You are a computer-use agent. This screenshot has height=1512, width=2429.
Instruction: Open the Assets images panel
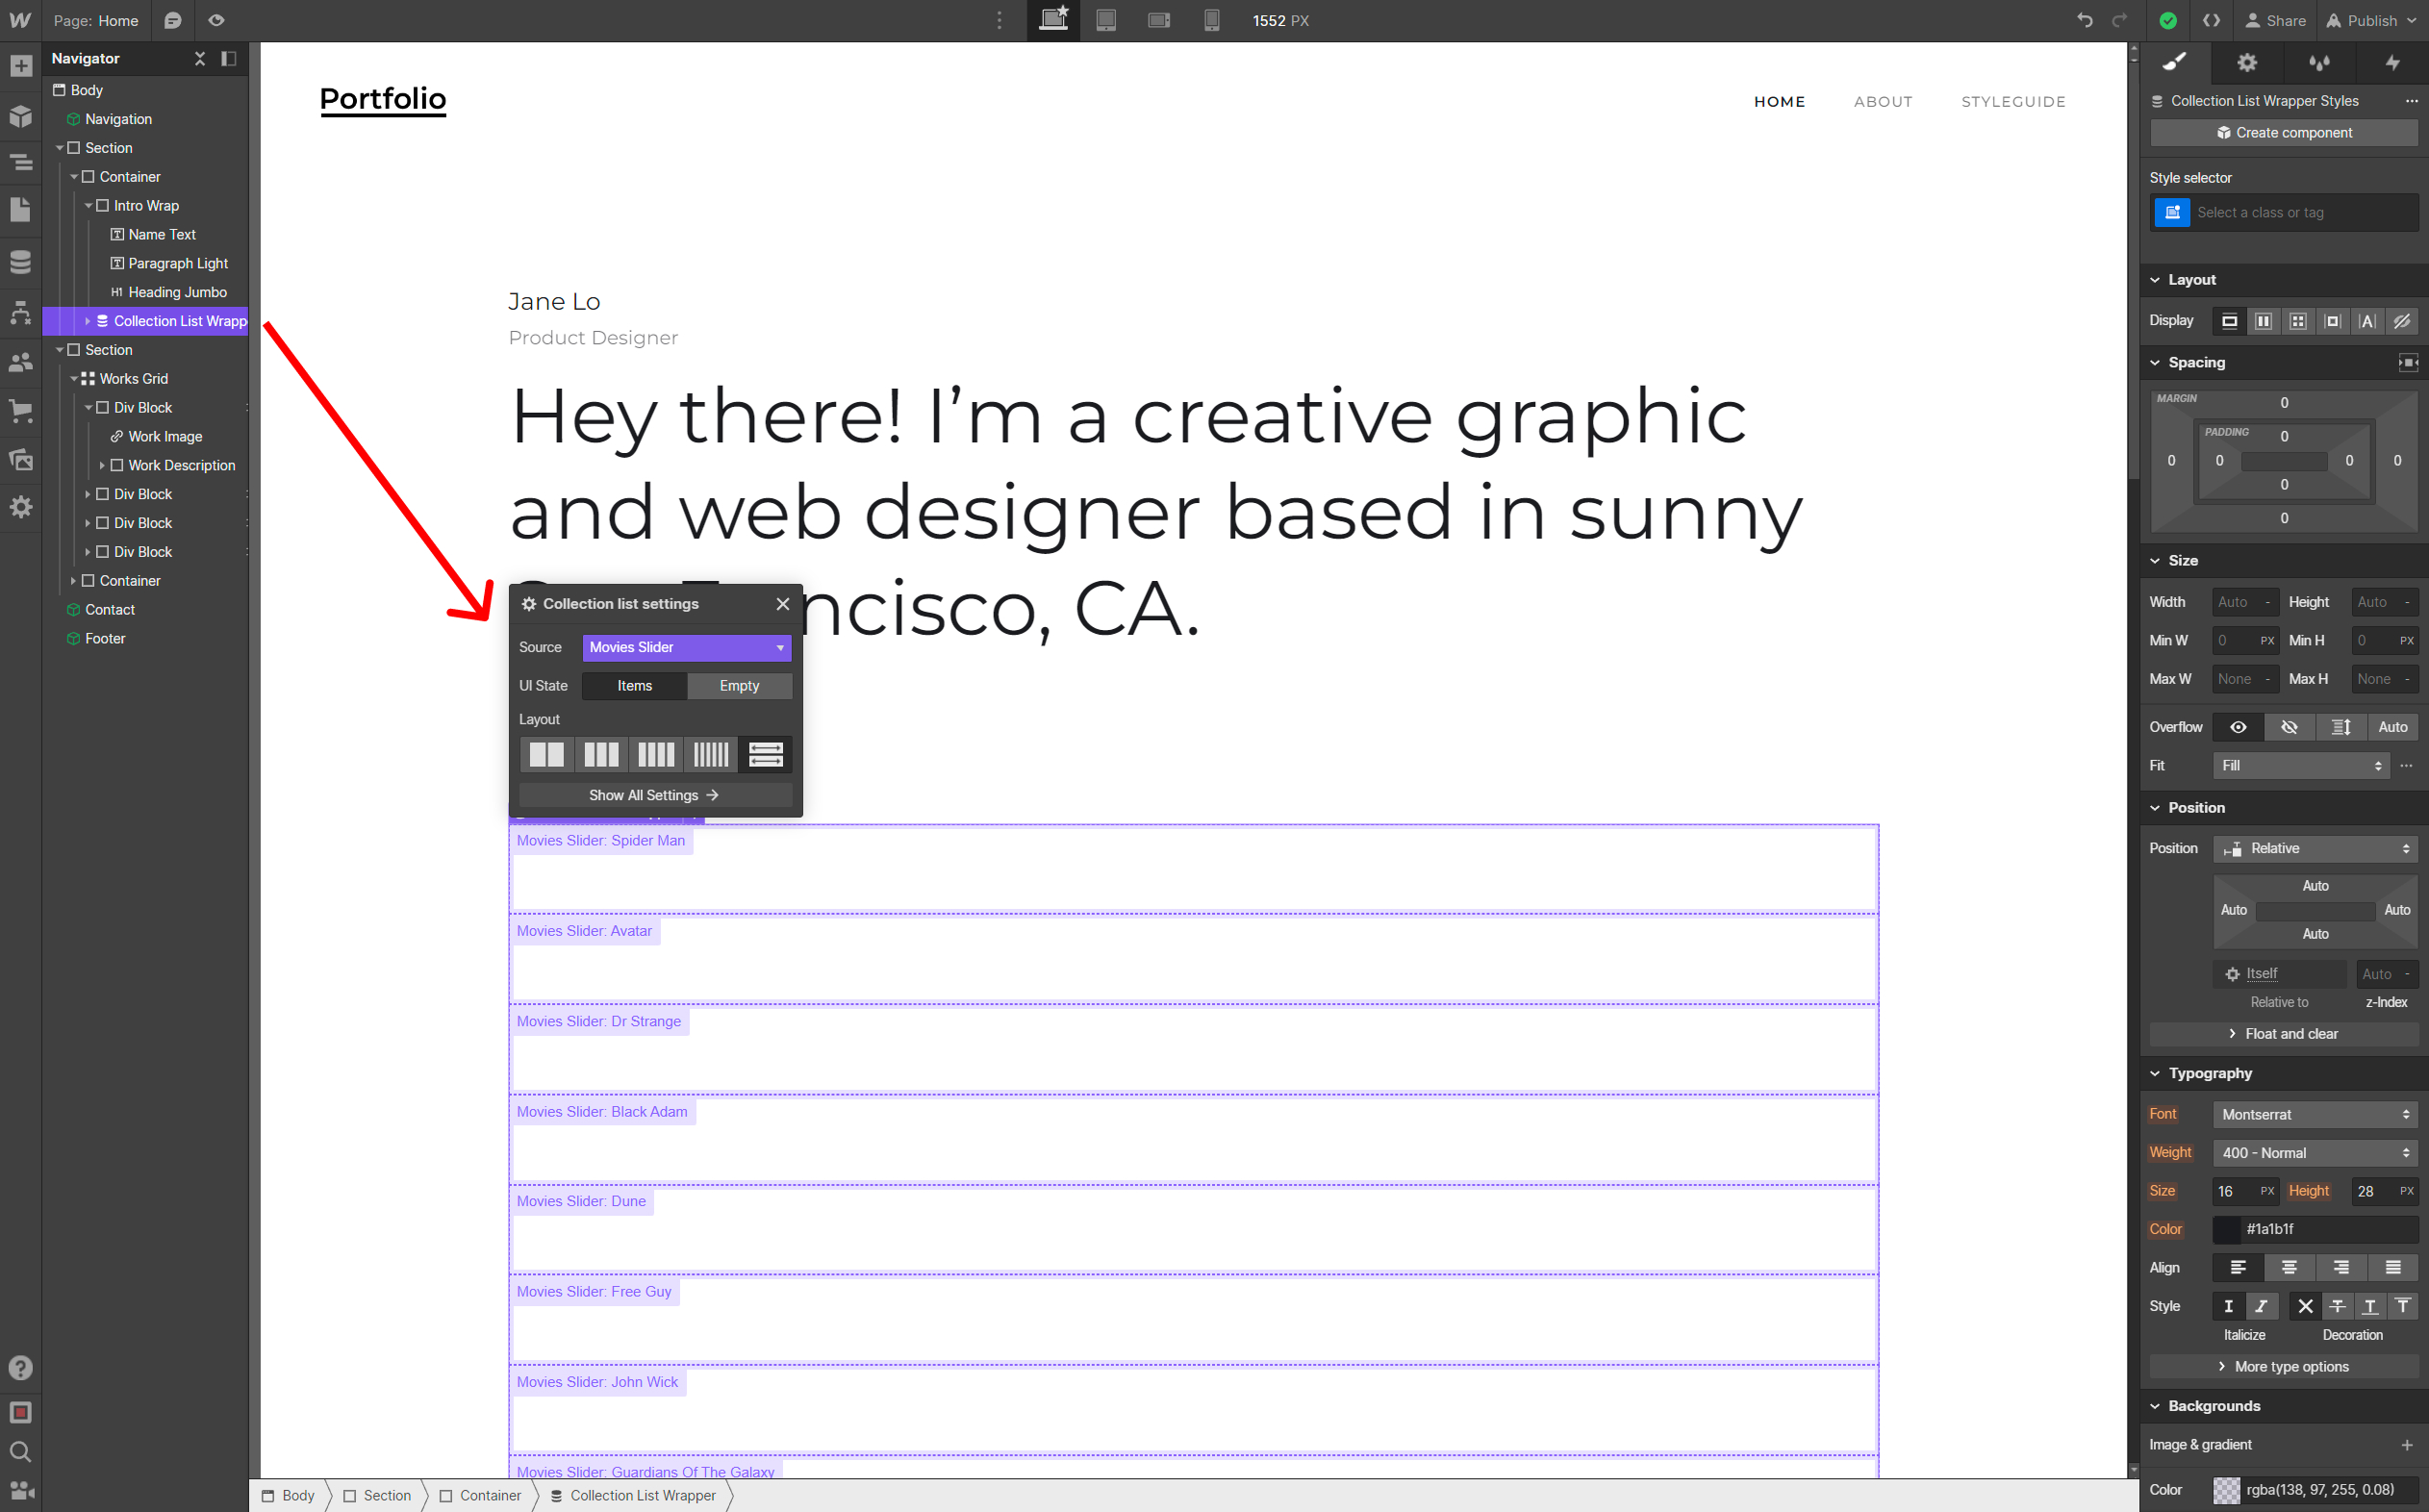click(21, 459)
